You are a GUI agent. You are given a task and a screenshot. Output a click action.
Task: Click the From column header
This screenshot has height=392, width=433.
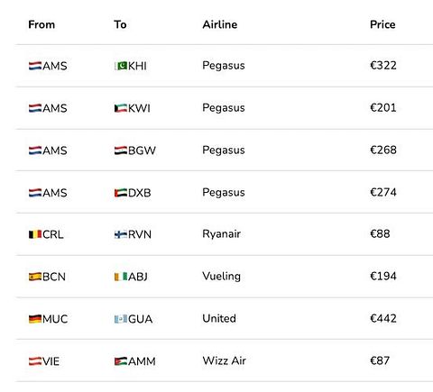pos(41,24)
